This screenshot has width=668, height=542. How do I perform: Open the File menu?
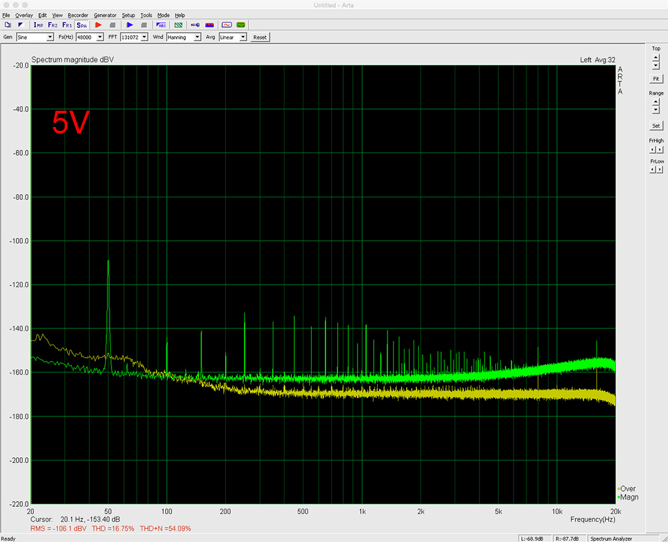coord(6,16)
